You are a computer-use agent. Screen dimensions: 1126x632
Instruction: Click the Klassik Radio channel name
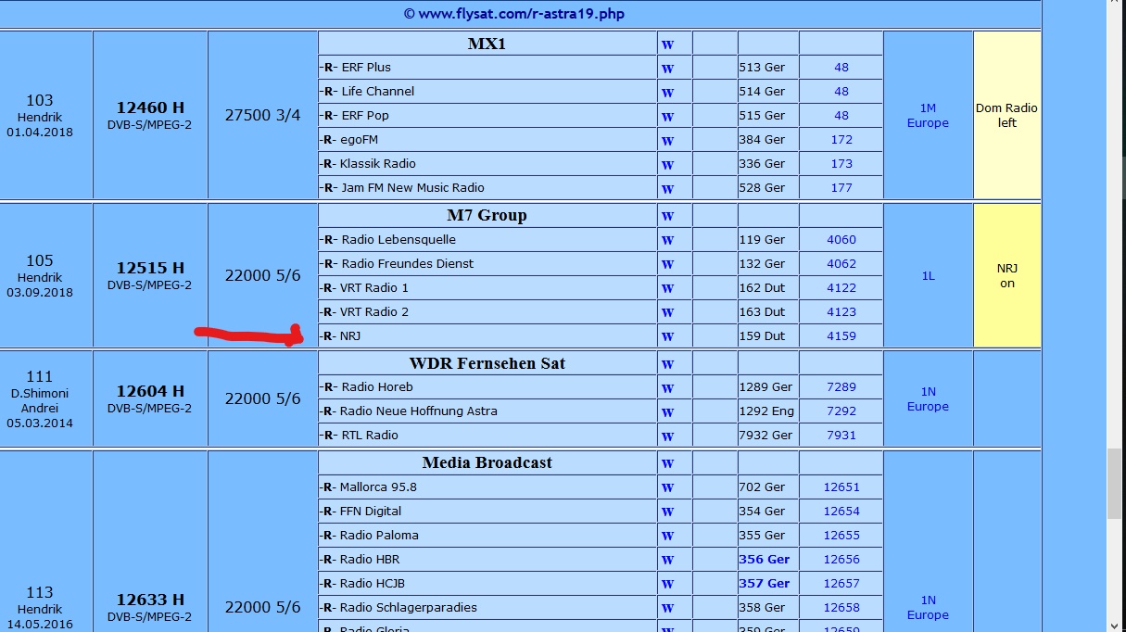point(378,164)
